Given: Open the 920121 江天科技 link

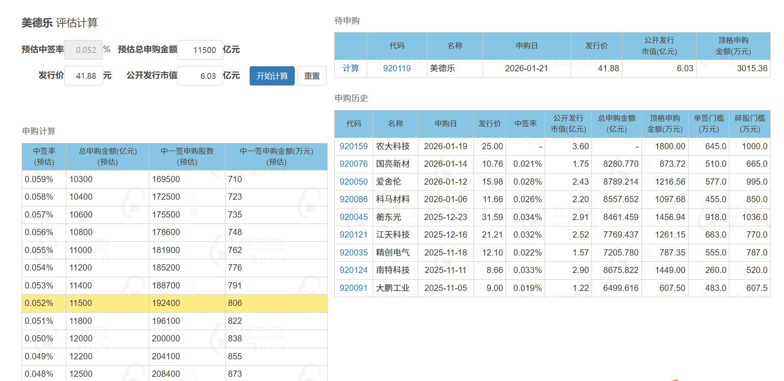Looking at the screenshot, I should pyautogui.click(x=353, y=235).
